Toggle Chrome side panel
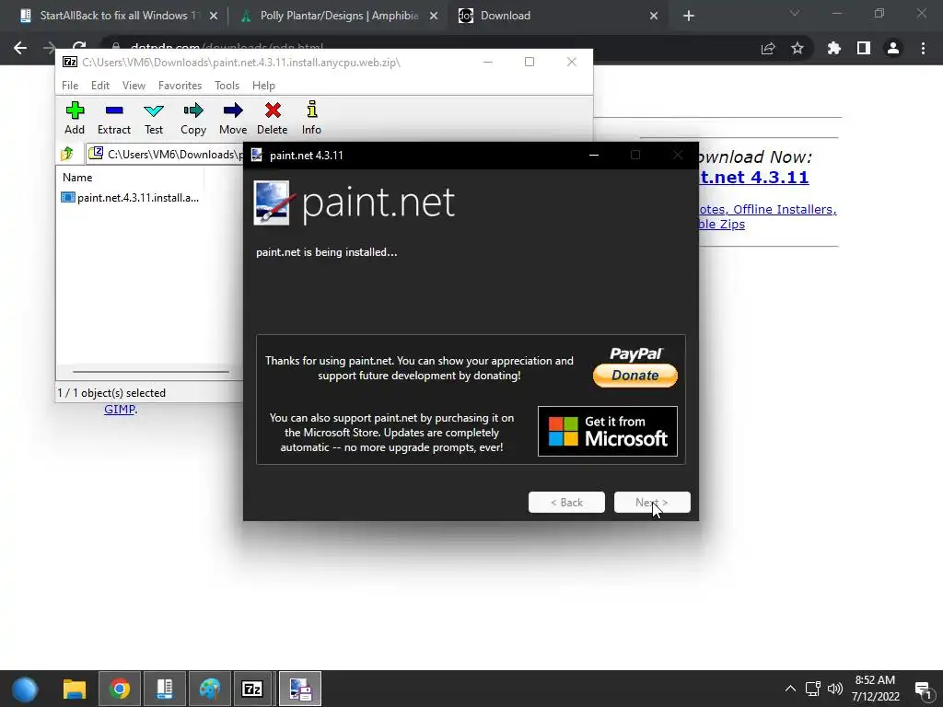Viewport: 943px width, 707px height. coord(864,48)
